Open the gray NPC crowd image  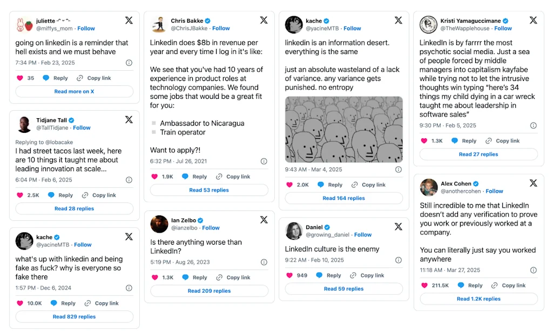[x=343, y=130]
